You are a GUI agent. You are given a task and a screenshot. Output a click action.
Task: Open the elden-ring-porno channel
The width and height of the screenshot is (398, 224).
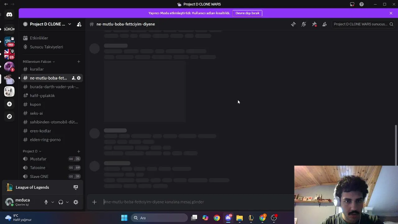[x=52, y=140]
